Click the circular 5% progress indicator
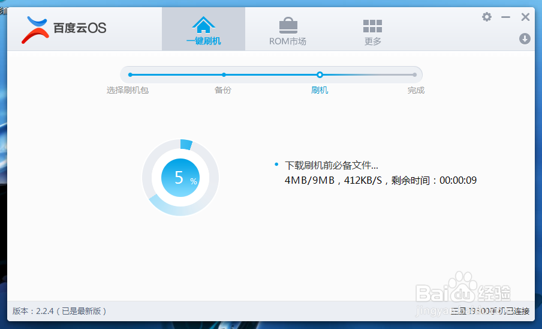Viewport: 542px width, 329px height. [180, 178]
